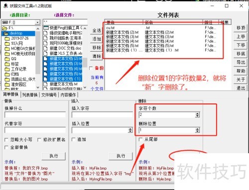Click the folder icon beside 标签
Image resolution: width=249 pixels, height=190 pixels.
pyautogui.click(x=7, y=64)
